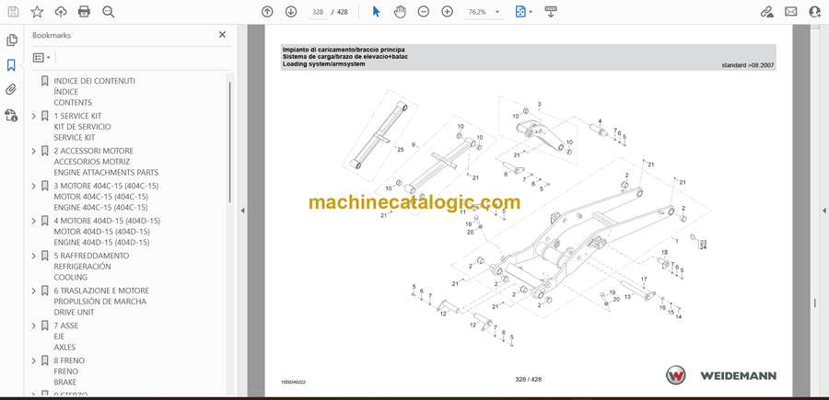Click the Print file icon
This screenshot has width=829, height=400.
(85, 12)
